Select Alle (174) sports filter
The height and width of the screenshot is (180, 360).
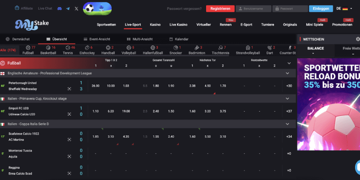tap(8, 50)
